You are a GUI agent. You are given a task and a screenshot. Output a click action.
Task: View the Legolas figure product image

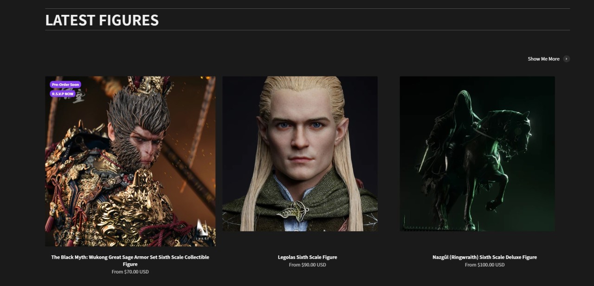(300, 154)
